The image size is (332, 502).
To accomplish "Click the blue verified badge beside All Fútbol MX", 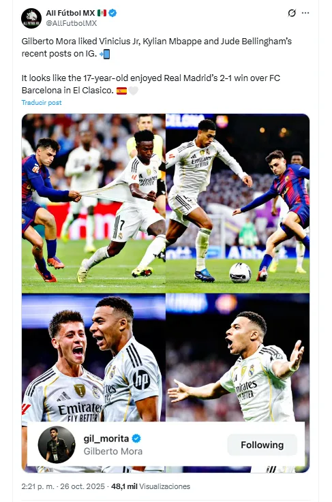I will (112, 13).
